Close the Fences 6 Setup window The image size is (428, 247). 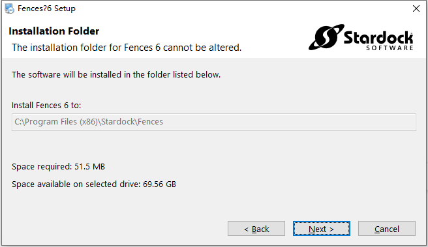[416, 8]
